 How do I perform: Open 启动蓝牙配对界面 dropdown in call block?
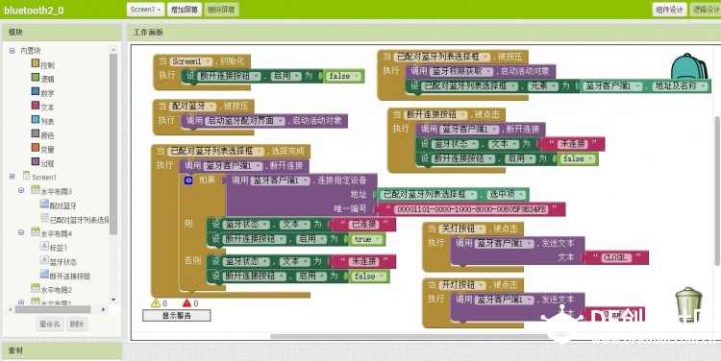[x=245, y=121]
